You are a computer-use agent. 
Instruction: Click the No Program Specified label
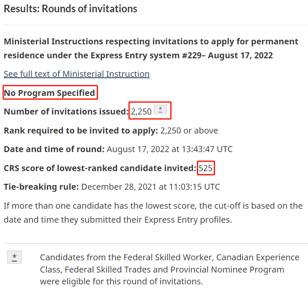point(49,93)
